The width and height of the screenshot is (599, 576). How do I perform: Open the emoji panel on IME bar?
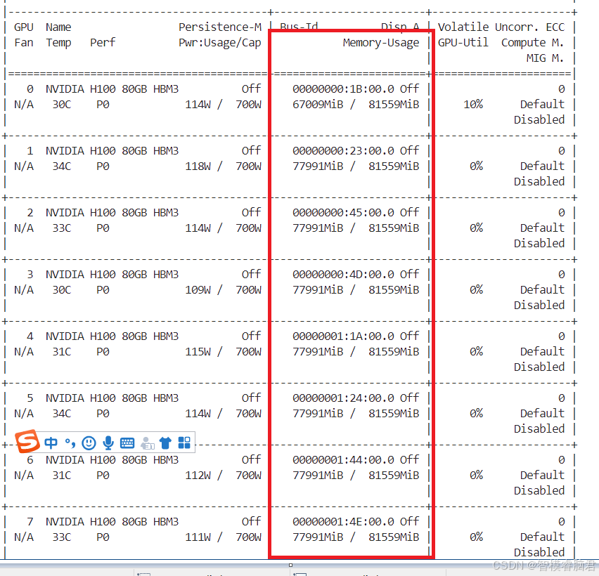[x=89, y=443]
